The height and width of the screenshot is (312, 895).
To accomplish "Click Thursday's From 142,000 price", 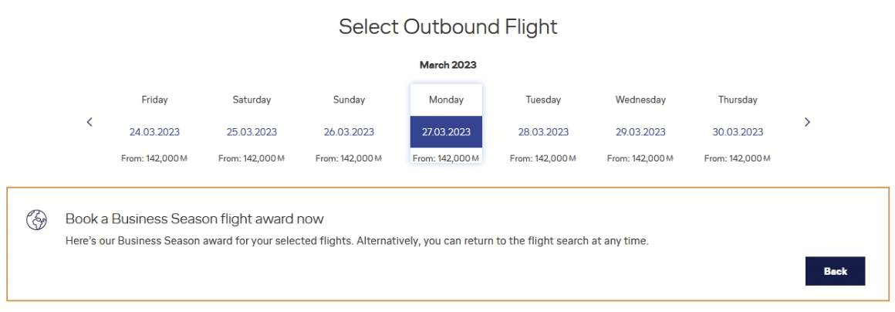I will tap(738, 159).
